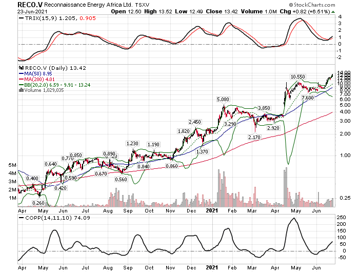Click the red line swatch before MA(200)

pos(22,80)
